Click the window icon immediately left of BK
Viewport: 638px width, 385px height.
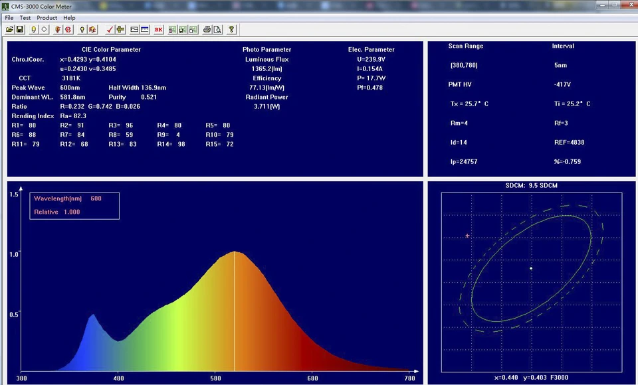[144, 30]
